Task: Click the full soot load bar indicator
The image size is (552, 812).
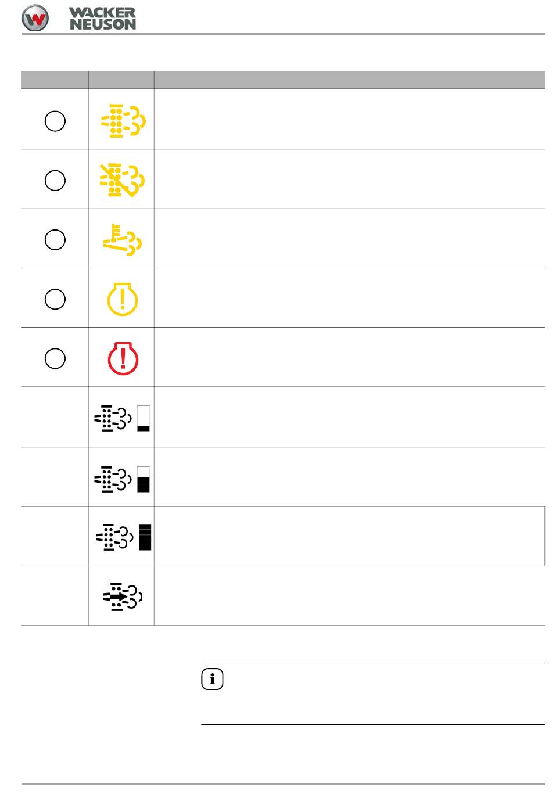Action: [145, 537]
